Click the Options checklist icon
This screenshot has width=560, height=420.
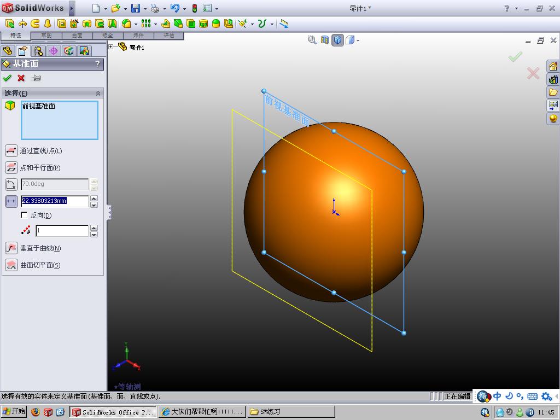point(207,8)
